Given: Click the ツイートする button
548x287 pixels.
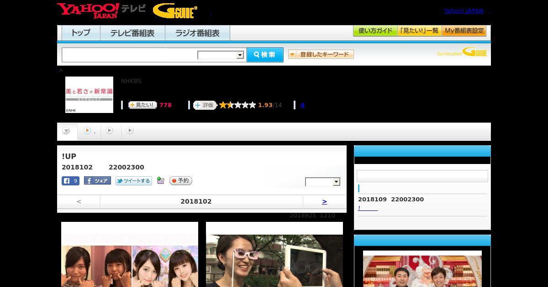Looking at the screenshot, I should [133, 181].
